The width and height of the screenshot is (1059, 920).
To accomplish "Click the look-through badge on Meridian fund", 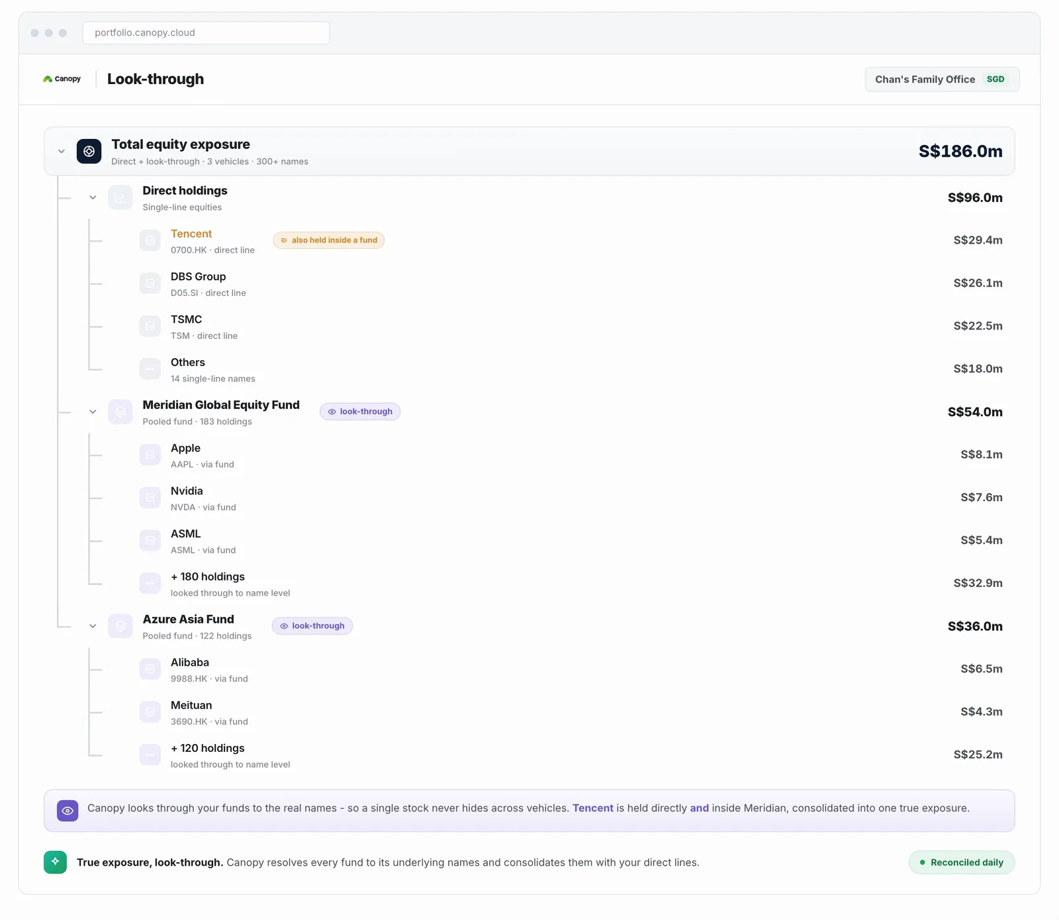I will [x=360, y=412].
